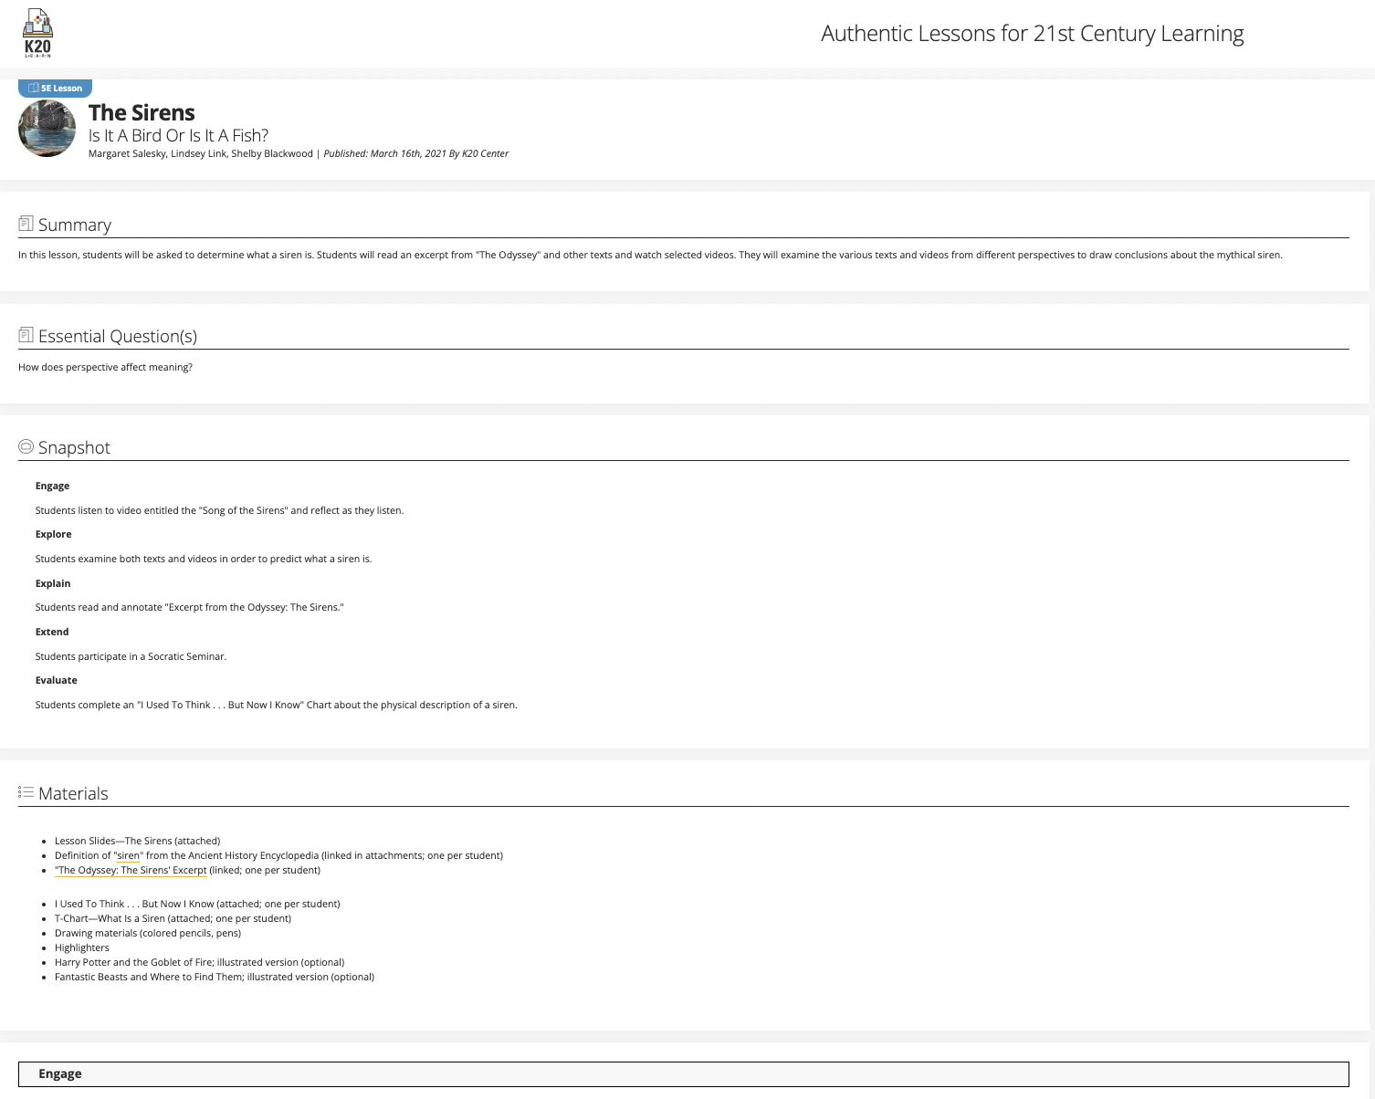Click the "5E Lesson" badge label
1375x1099 pixels.
pos(61,89)
